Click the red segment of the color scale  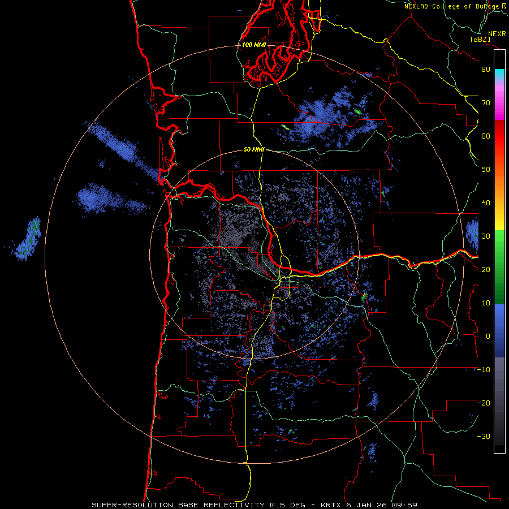(499, 136)
